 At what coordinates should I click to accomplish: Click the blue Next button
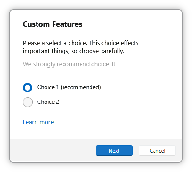[114, 151]
